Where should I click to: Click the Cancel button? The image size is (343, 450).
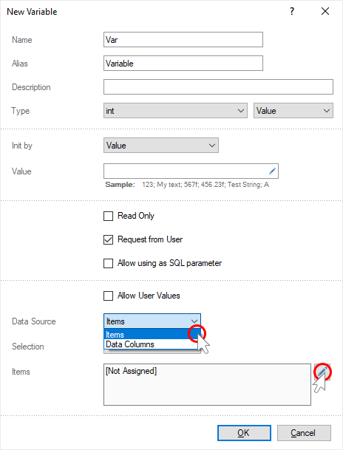(304, 433)
